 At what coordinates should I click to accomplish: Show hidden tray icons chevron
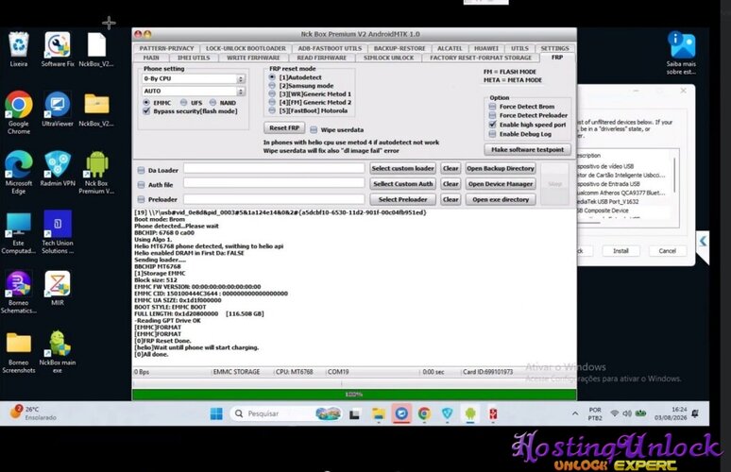(x=575, y=413)
